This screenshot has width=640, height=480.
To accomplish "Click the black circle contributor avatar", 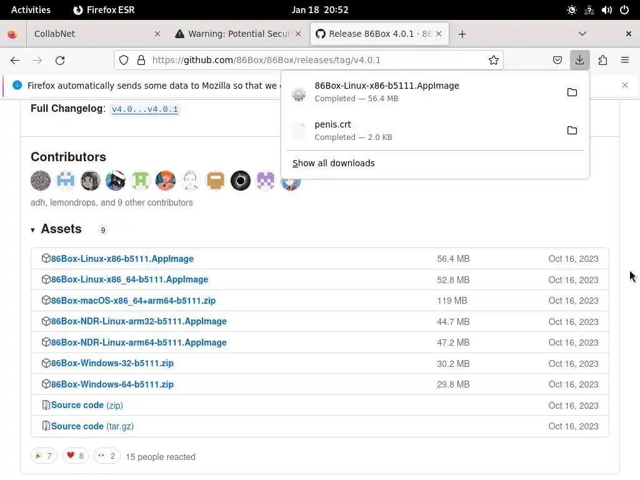I will (x=241, y=181).
